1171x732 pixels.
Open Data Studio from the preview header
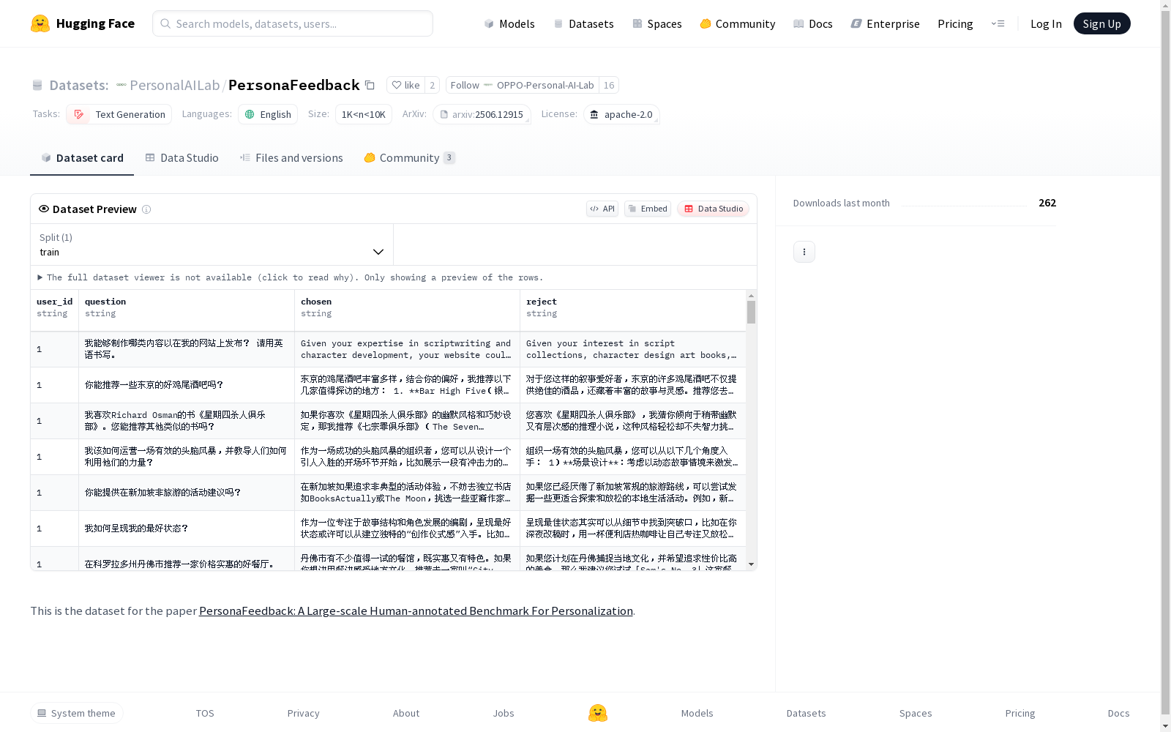(x=714, y=209)
